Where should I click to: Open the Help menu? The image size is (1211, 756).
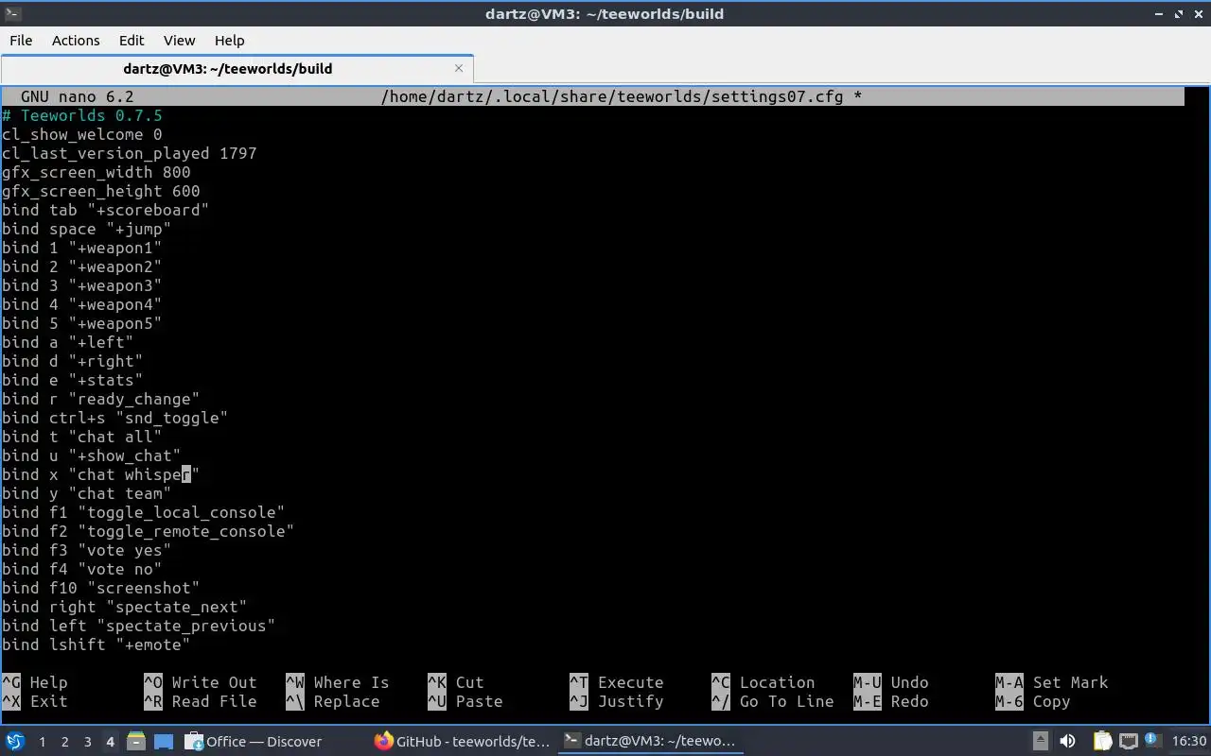tap(229, 41)
